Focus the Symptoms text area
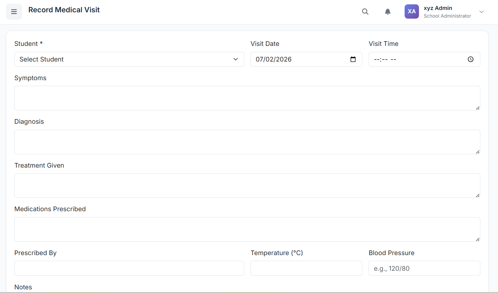498x293 pixels. 247,98
